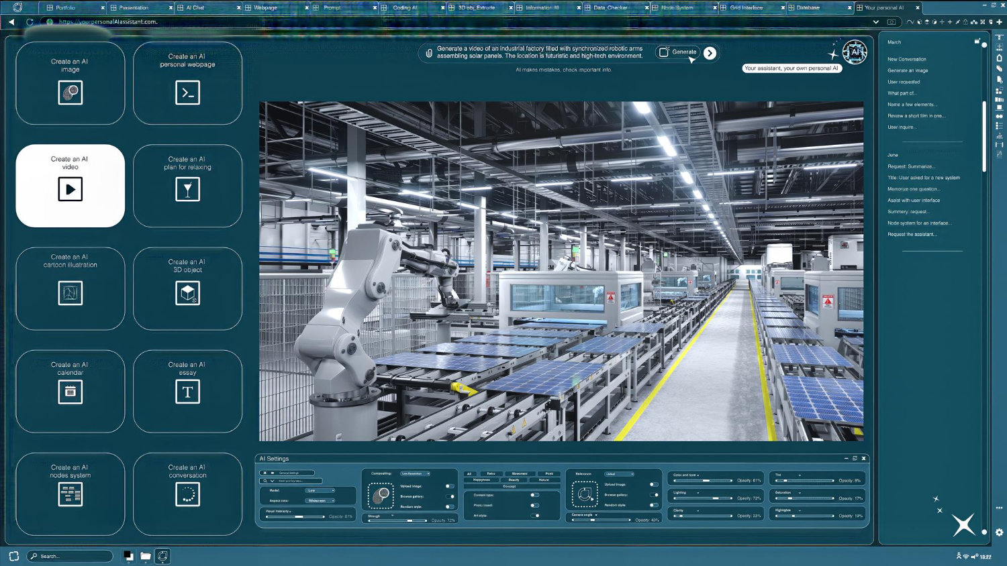
Task: Open the settings gear in the right sidebar
Action: point(999,532)
